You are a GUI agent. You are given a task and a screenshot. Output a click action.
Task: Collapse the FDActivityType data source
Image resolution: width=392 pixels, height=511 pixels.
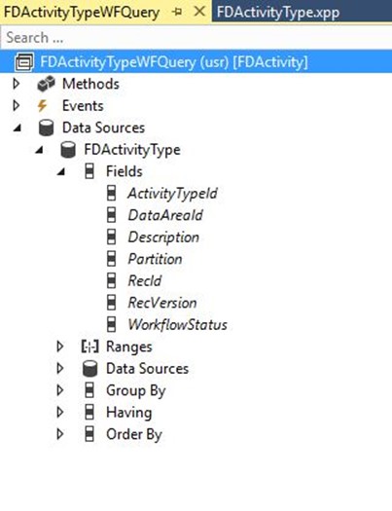[x=39, y=150]
